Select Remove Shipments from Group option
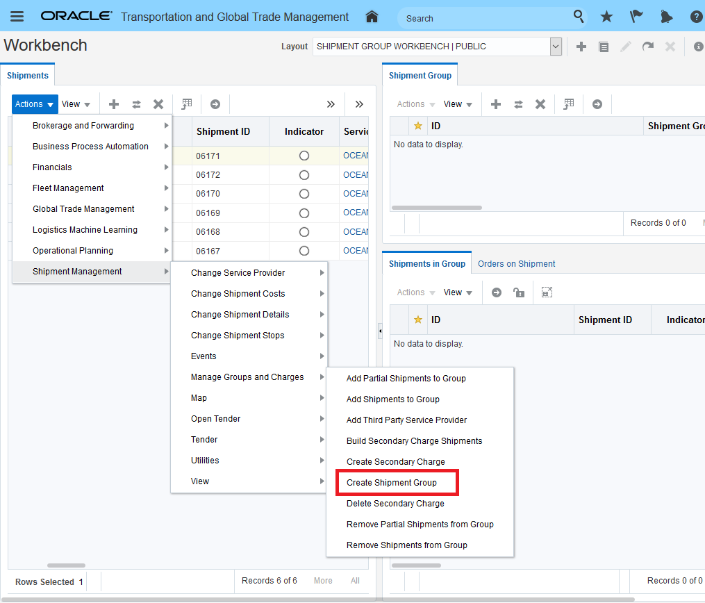Image resolution: width=705 pixels, height=603 pixels. pos(406,545)
